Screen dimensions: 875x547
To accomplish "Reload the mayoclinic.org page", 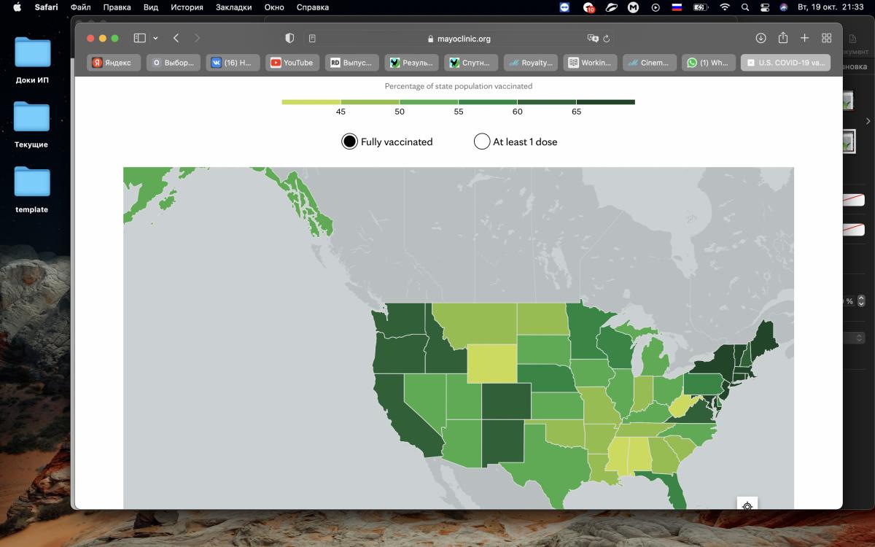I will pyautogui.click(x=607, y=39).
